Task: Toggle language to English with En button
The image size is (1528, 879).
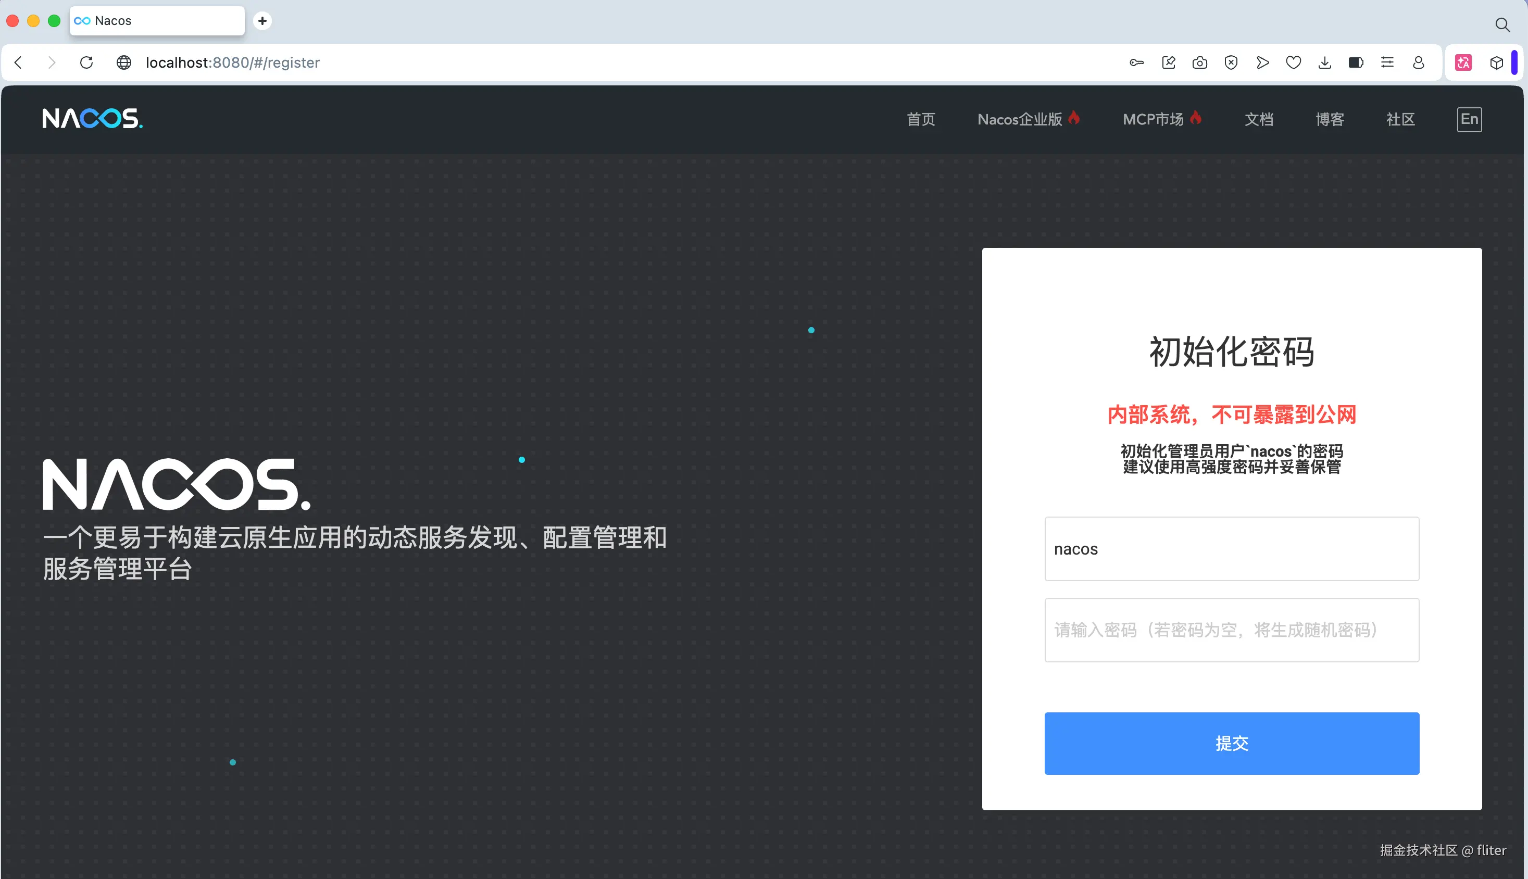Action: (x=1469, y=119)
